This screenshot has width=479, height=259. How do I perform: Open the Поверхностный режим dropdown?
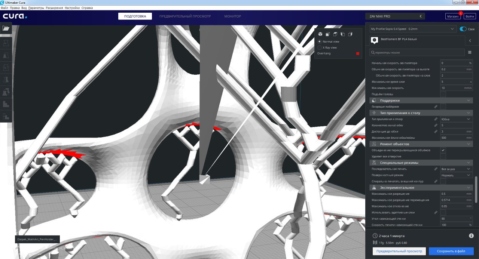tap(457, 175)
